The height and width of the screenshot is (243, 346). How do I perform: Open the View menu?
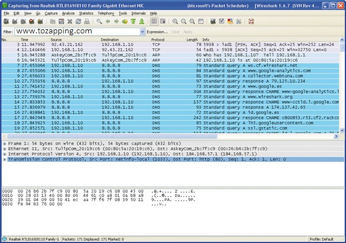click(x=28, y=13)
